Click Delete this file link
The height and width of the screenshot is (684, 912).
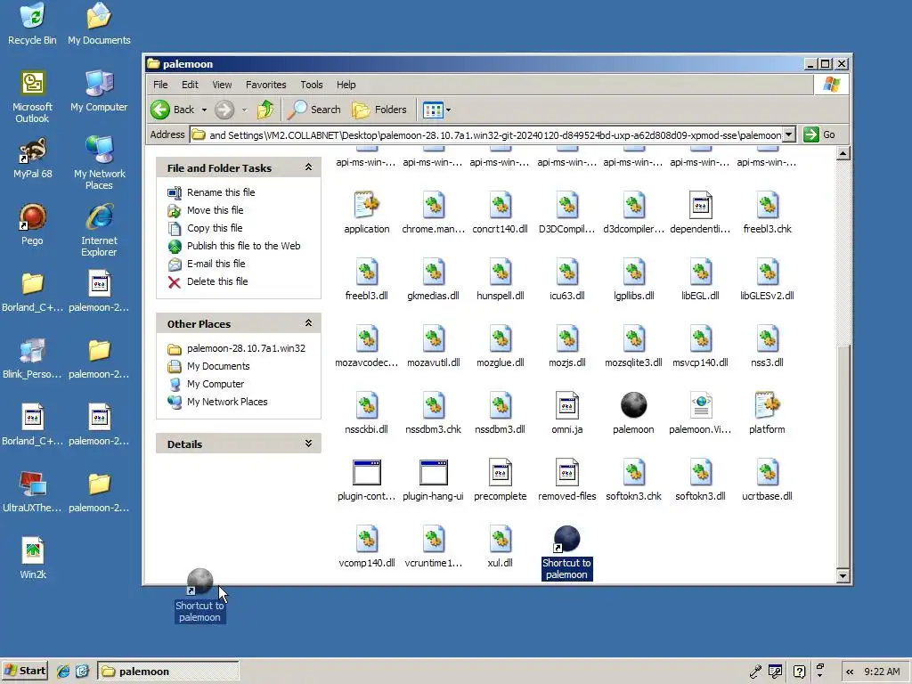(217, 281)
